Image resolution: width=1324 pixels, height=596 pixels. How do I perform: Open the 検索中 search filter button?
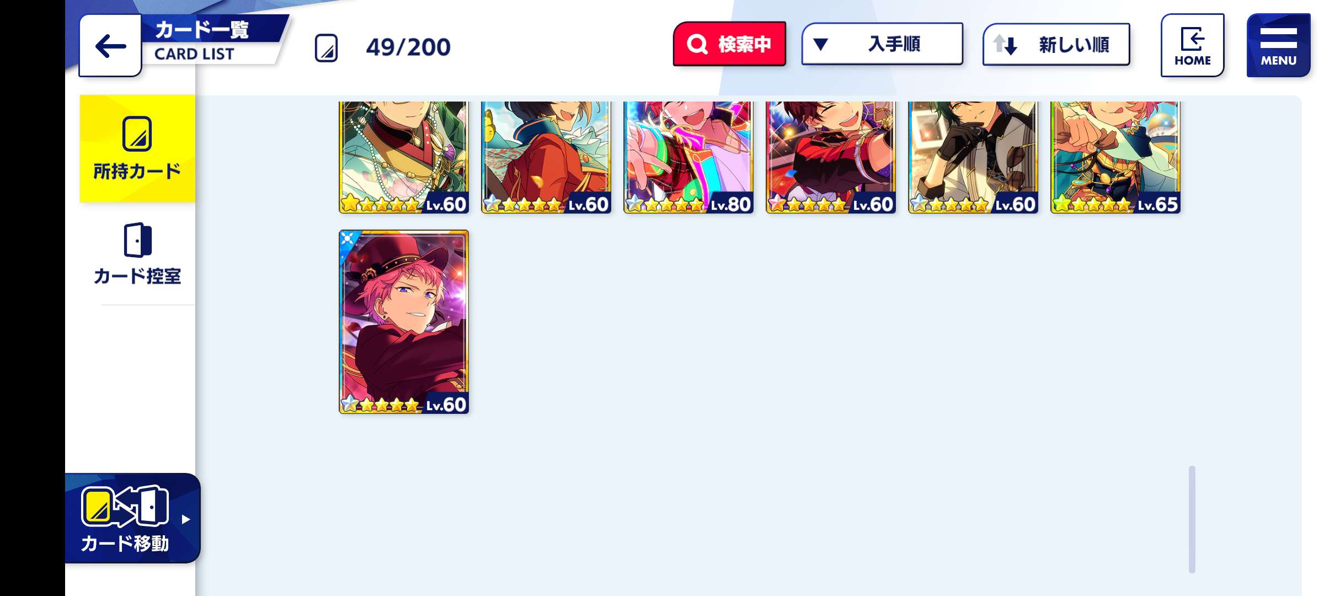pyautogui.click(x=729, y=44)
